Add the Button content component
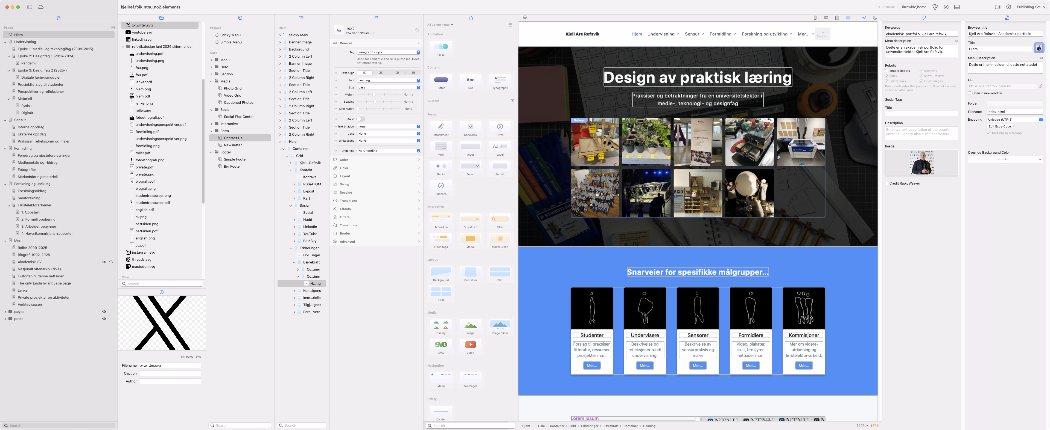 coord(441,82)
